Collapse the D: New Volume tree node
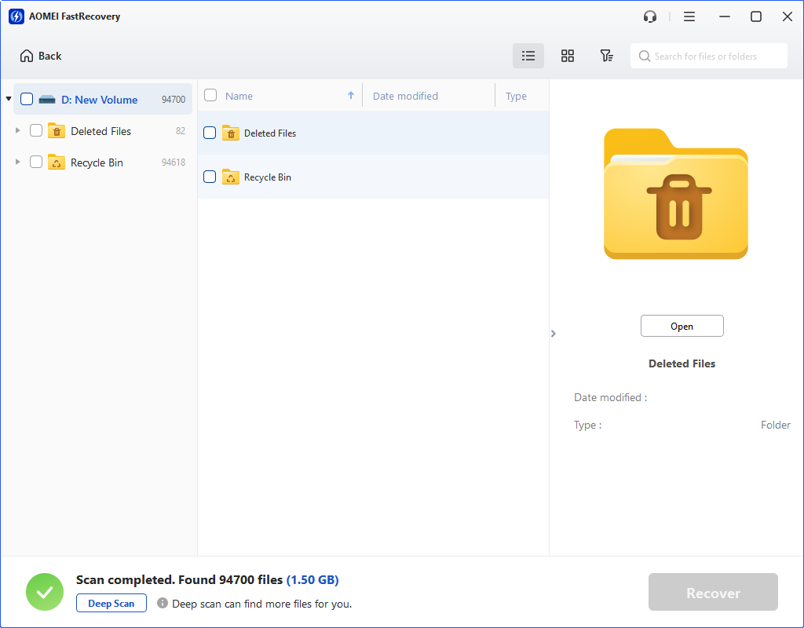This screenshot has height=628, width=804. click(x=9, y=99)
